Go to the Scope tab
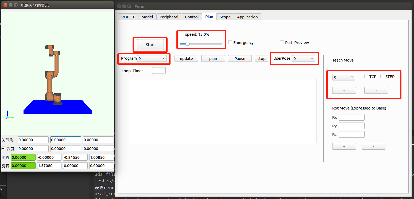The height and width of the screenshot is (199, 414). (225, 17)
